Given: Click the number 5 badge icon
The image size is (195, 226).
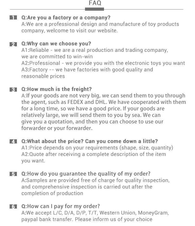Looking at the screenshot, I should [13, 174].
